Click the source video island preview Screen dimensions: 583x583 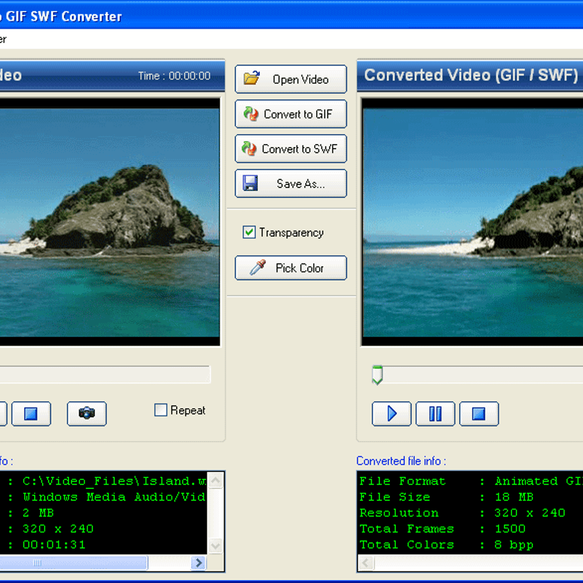pyautogui.click(x=109, y=222)
